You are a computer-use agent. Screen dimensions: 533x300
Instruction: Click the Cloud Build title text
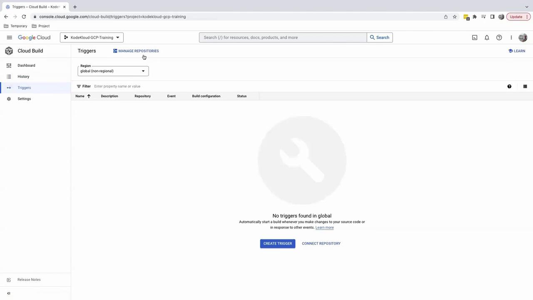(x=30, y=51)
